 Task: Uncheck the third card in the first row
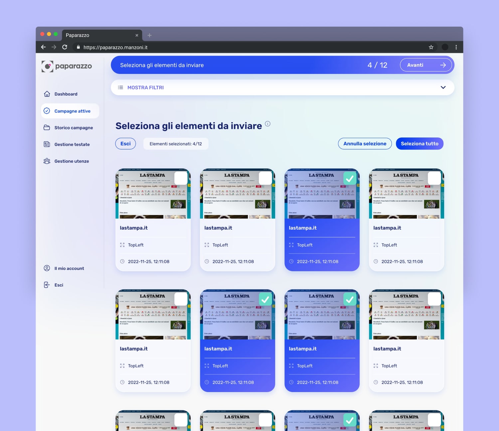click(350, 178)
